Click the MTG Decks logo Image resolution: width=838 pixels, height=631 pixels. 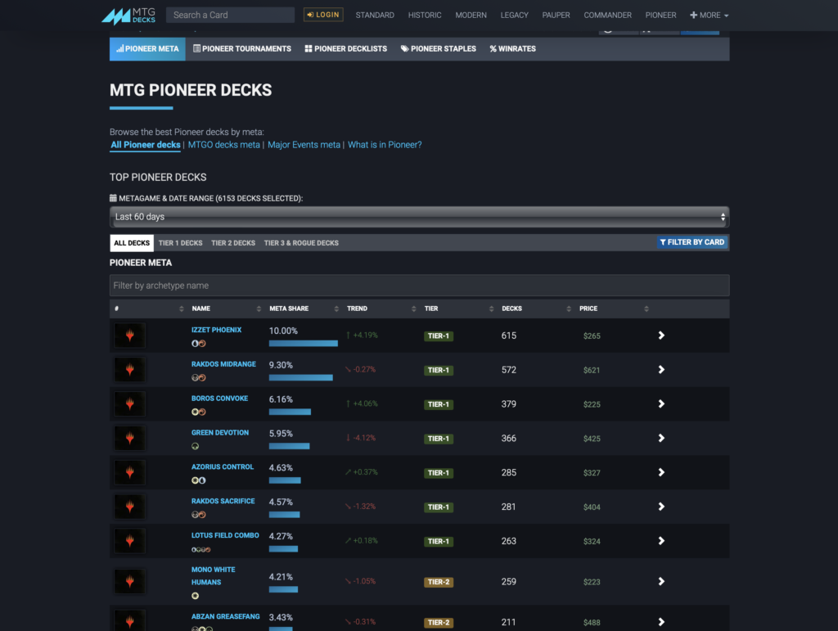tap(128, 16)
